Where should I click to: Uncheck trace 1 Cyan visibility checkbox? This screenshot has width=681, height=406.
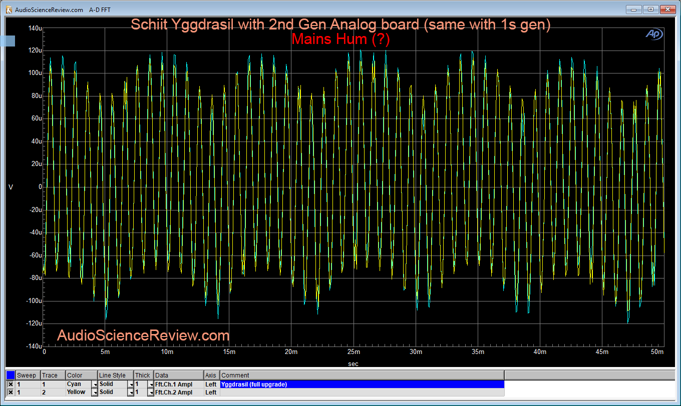[11, 384]
